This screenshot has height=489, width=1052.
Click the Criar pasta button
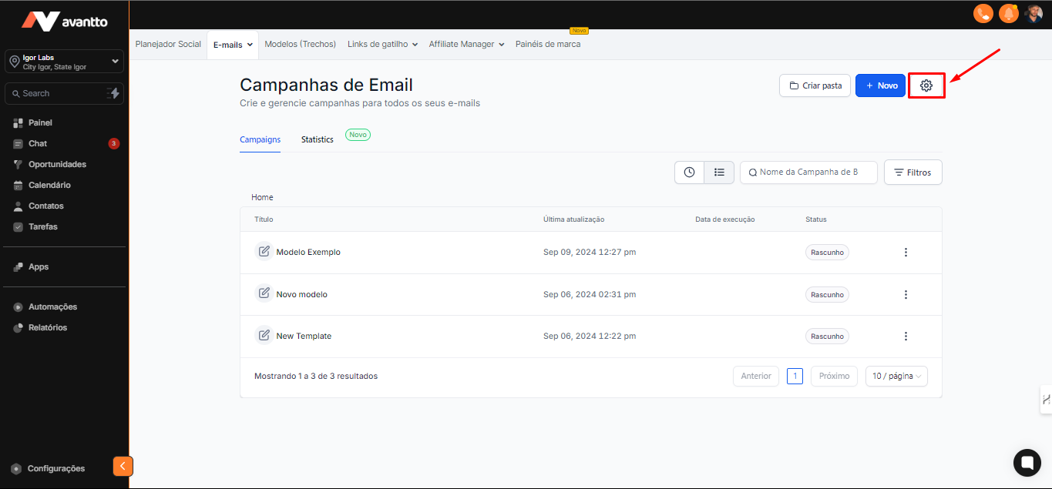(x=815, y=85)
